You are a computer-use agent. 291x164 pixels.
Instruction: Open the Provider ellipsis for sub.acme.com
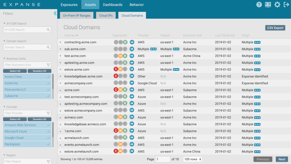(153, 49)
